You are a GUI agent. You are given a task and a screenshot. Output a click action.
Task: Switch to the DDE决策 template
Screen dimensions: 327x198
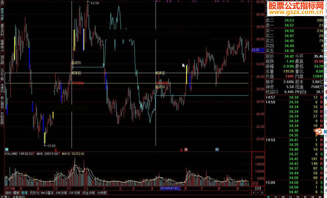61,193
